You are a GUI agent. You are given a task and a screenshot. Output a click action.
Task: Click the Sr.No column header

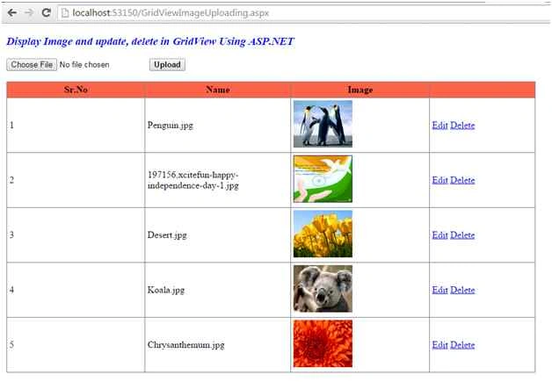tap(76, 90)
